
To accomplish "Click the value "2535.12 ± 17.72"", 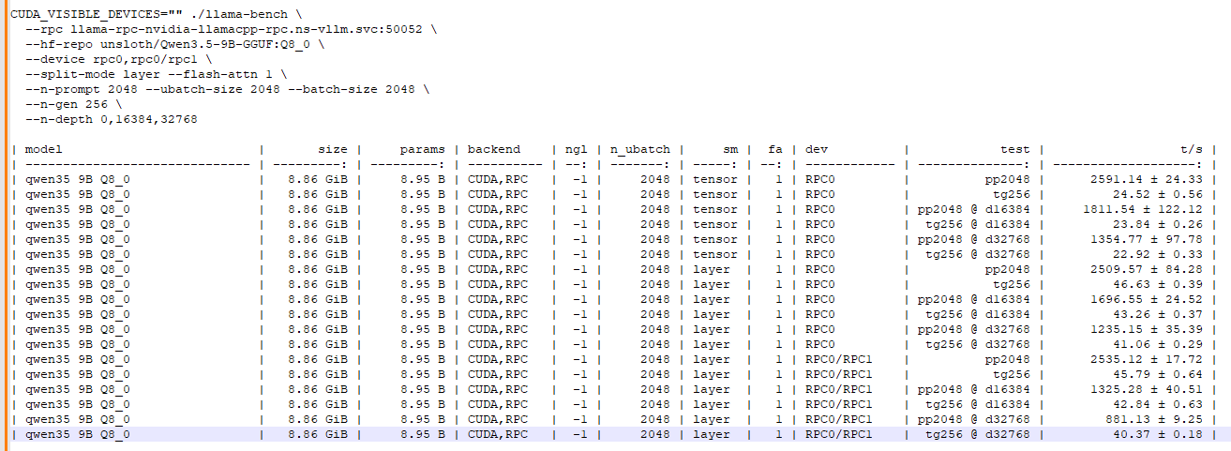I will point(1147,359).
